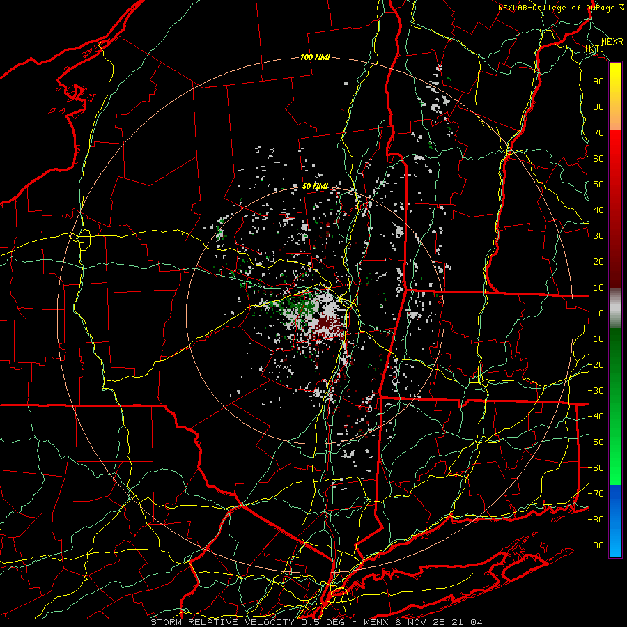Viewport: 627px width, 627px height.
Task: Click the -40 scale label
Action: click(596, 417)
